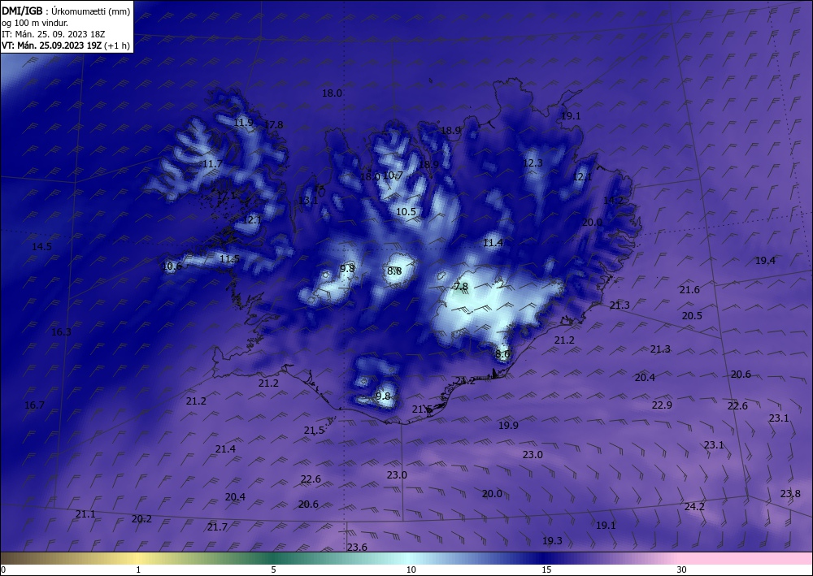Click the 14.2 value label
This screenshot has width=813, height=576.
pos(613,201)
